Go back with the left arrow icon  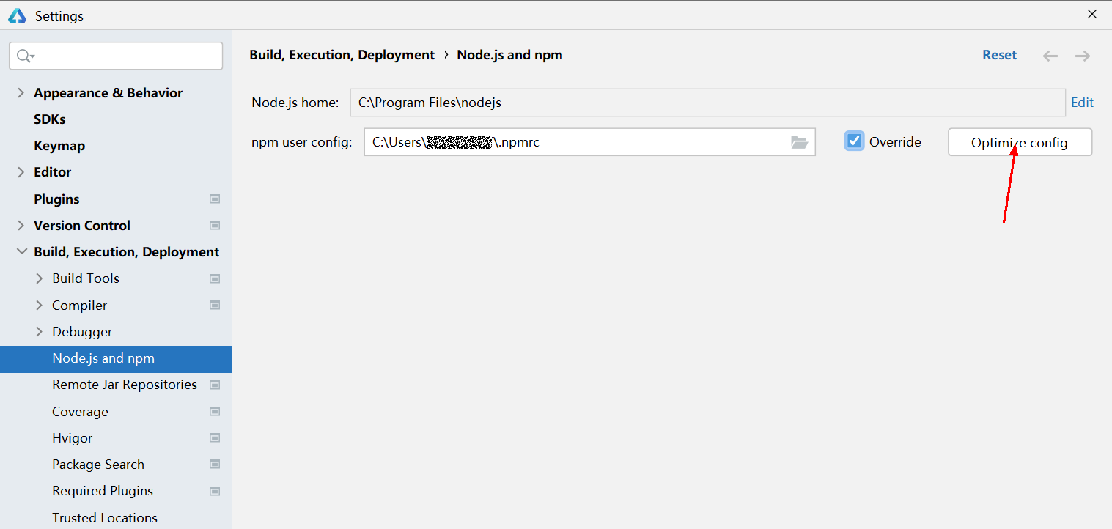tap(1050, 56)
